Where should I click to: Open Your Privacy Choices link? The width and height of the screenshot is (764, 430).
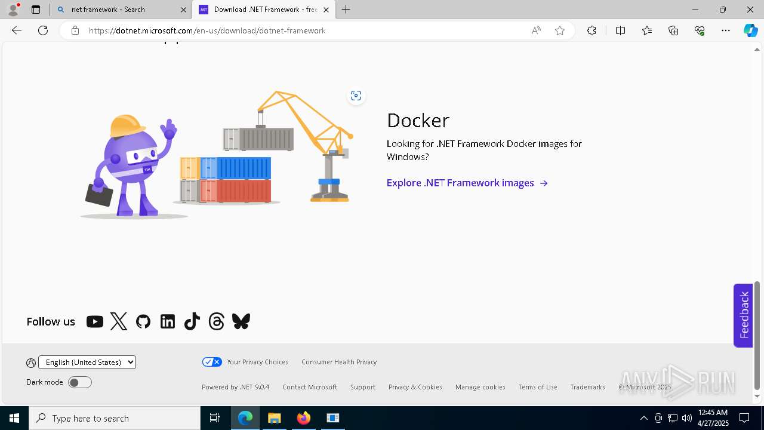[257, 362]
